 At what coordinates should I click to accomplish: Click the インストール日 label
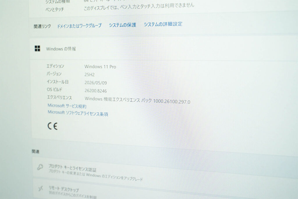click(x=58, y=82)
